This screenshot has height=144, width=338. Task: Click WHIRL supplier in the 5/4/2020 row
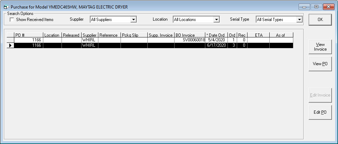[90, 40]
